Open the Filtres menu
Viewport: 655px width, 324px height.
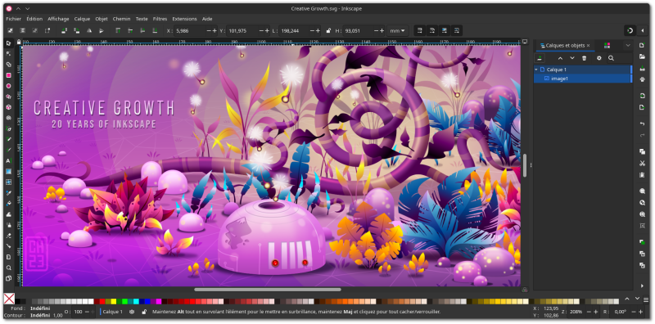pos(160,19)
